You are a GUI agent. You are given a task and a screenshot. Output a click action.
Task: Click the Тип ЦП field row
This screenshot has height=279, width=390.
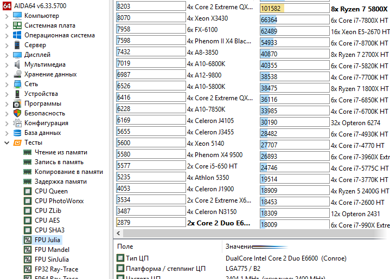point(137,258)
